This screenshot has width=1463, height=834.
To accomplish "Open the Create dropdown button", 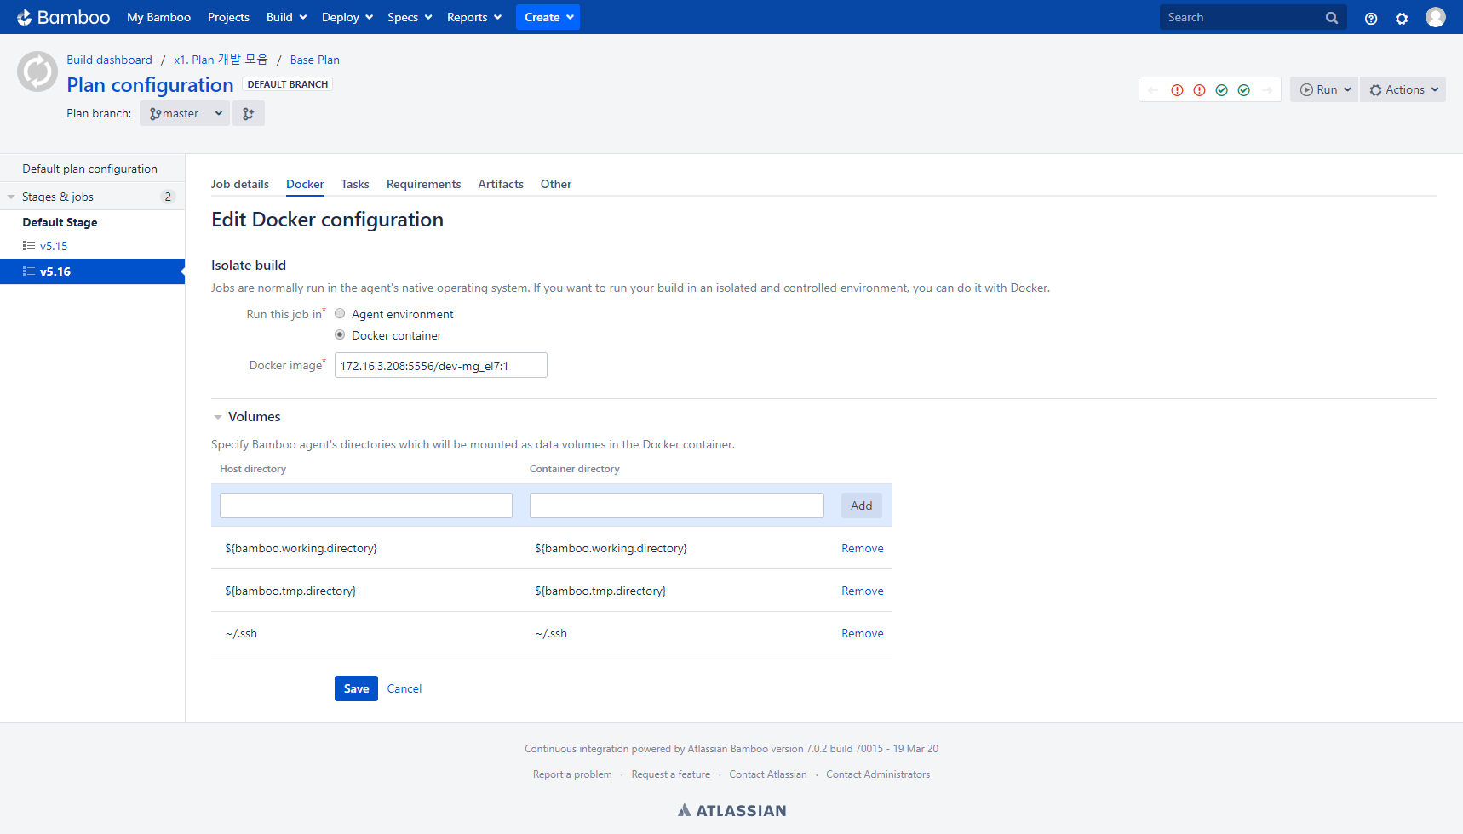I will coord(548,17).
